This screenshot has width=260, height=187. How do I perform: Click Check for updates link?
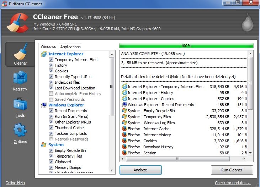(x=233, y=183)
